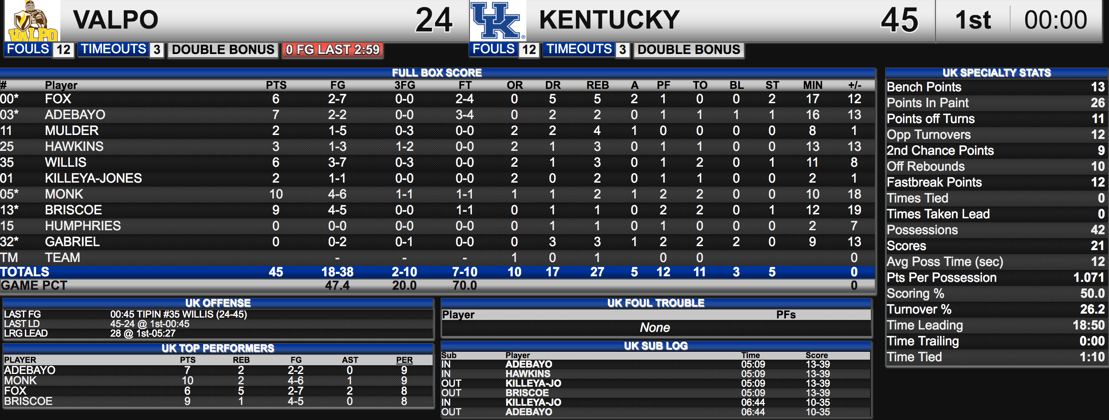Click the Kentucky UK team logo

tap(498, 21)
